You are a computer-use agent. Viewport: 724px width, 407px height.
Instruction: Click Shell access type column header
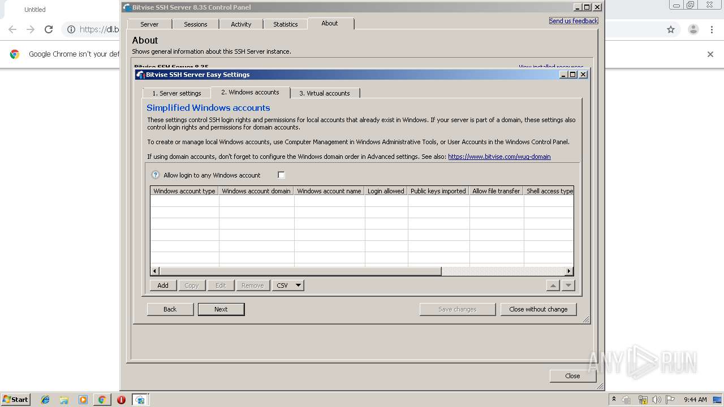[549, 191]
